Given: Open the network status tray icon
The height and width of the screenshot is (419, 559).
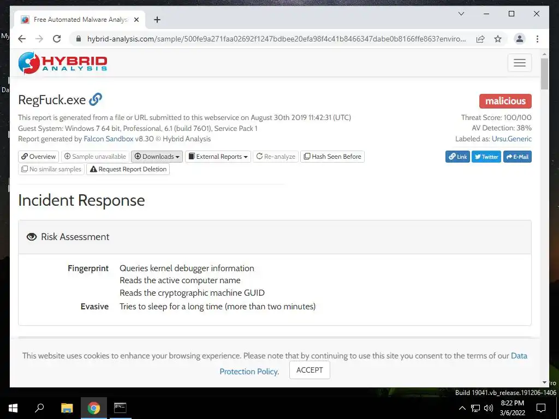Looking at the screenshot, I should tap(475, 408).
